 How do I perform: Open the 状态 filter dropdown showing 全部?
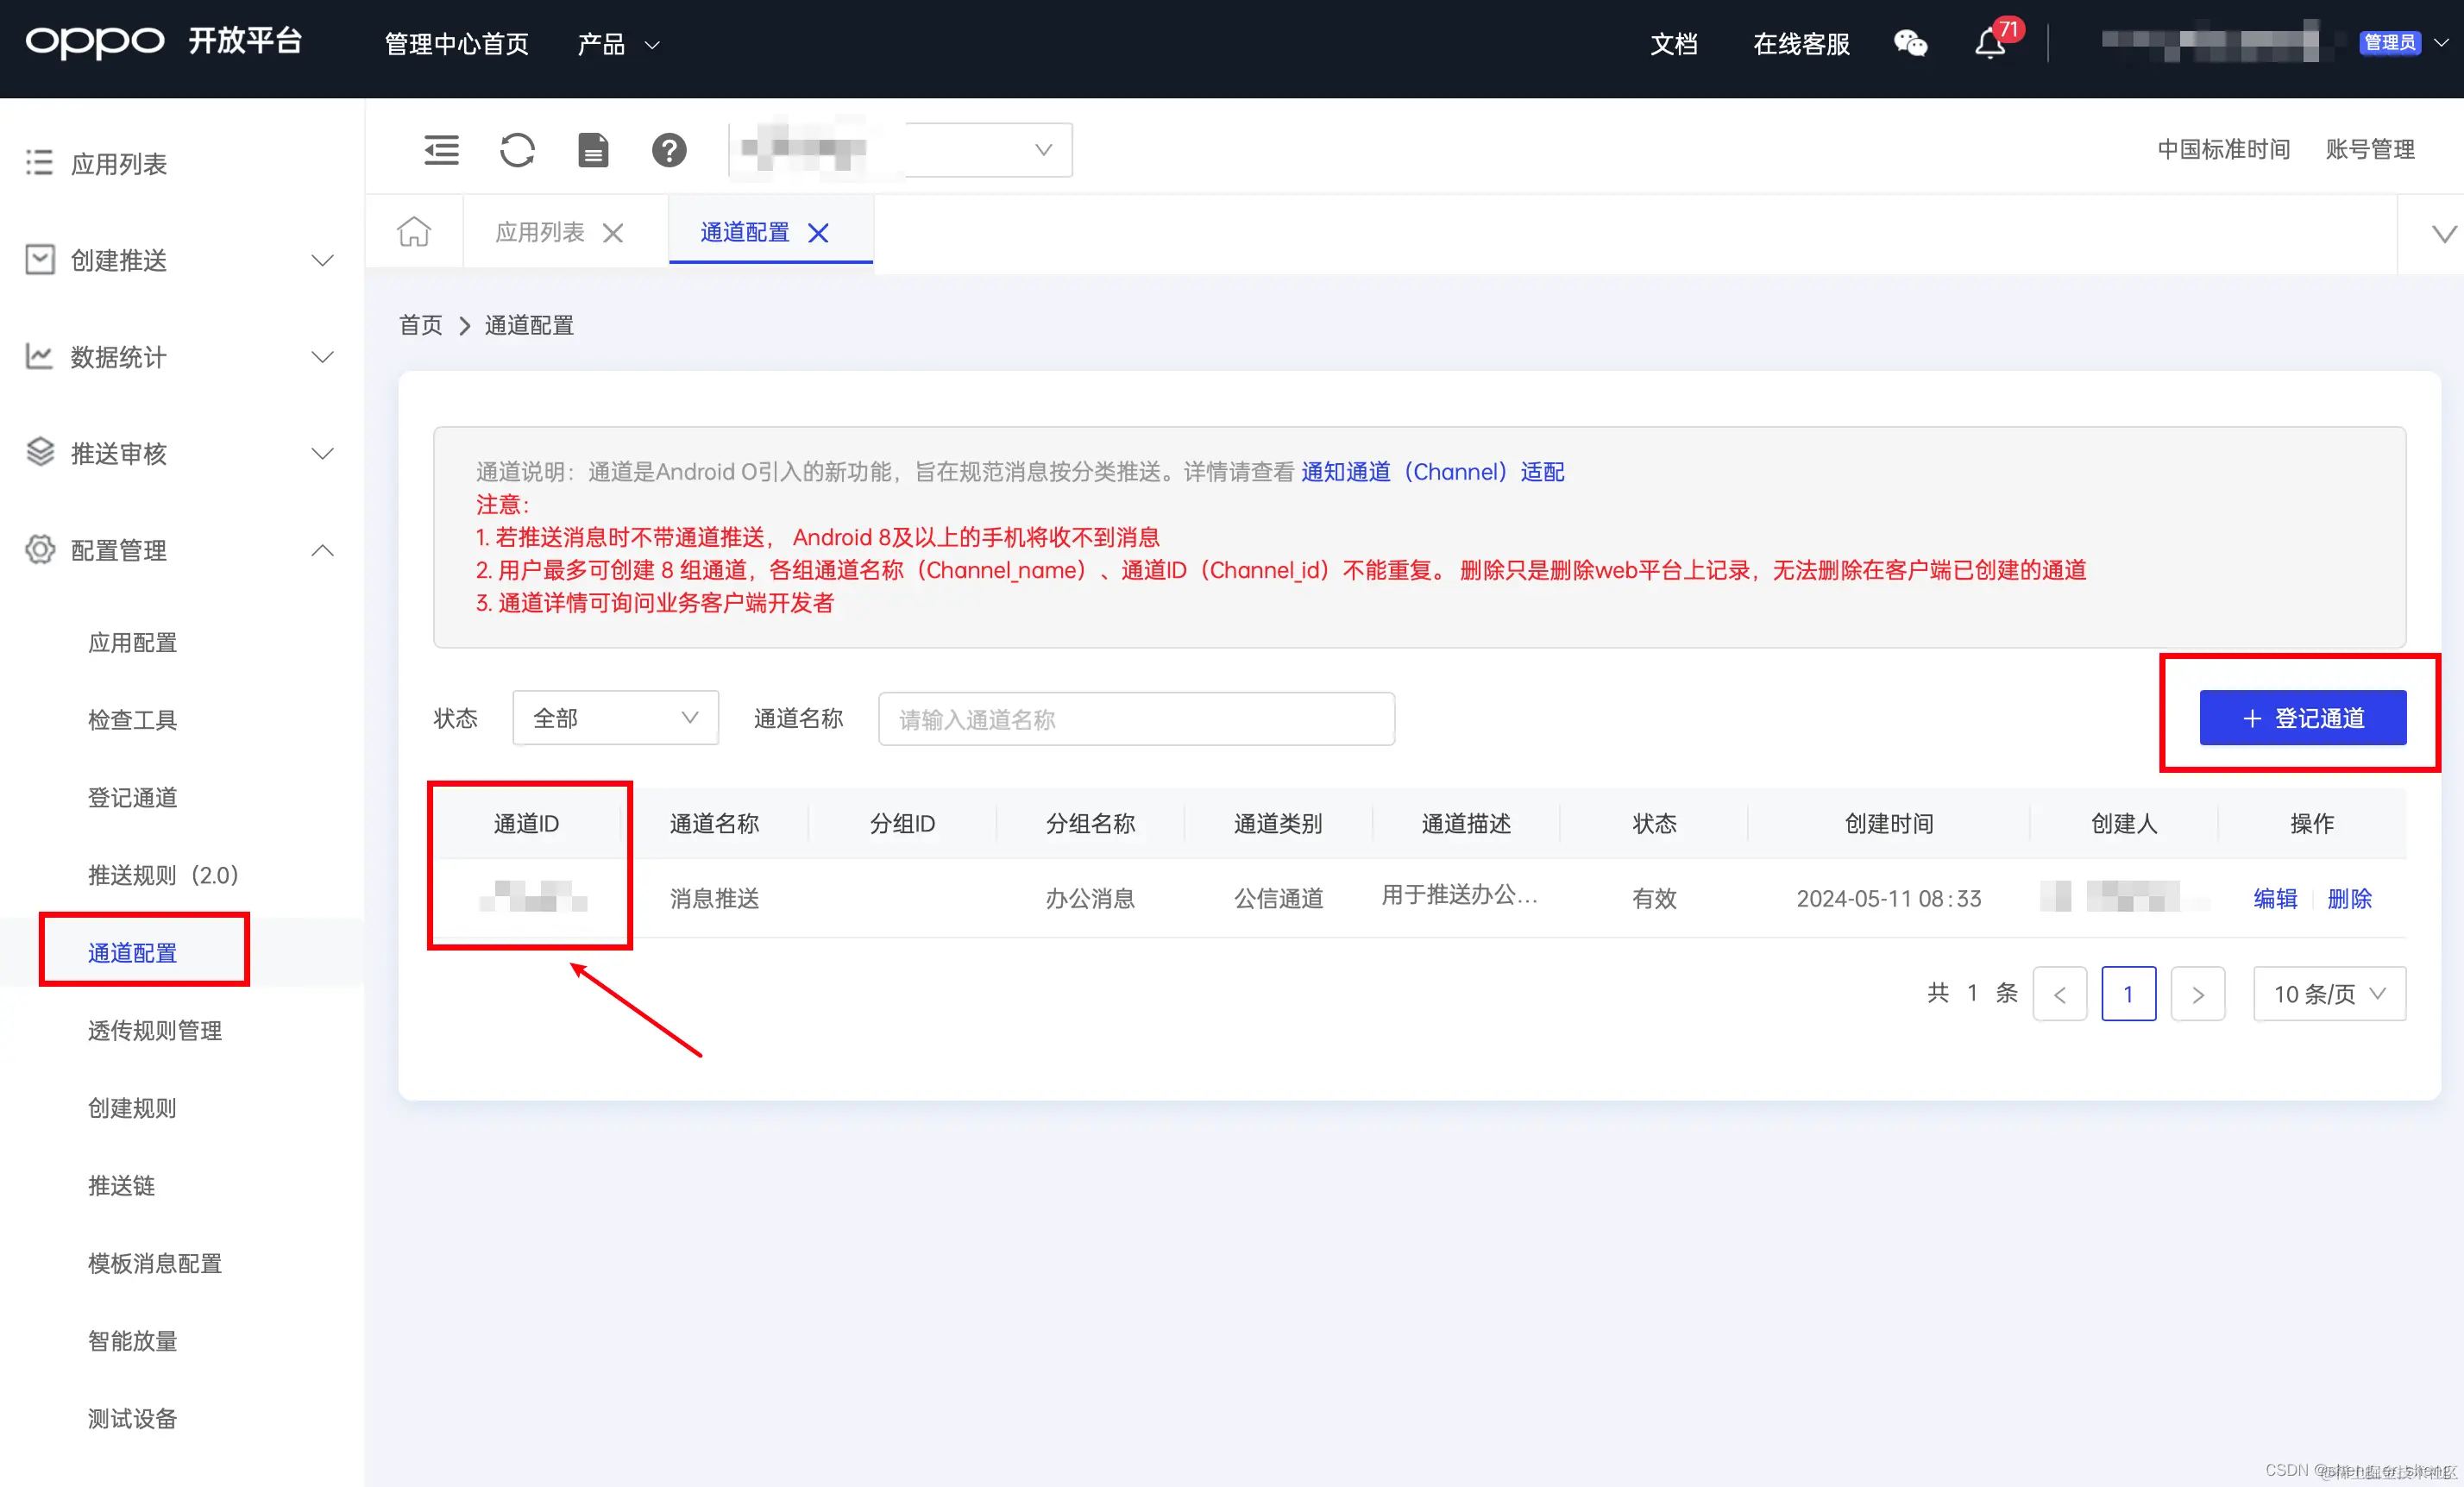pyautogui.click(x=614, y=717)
